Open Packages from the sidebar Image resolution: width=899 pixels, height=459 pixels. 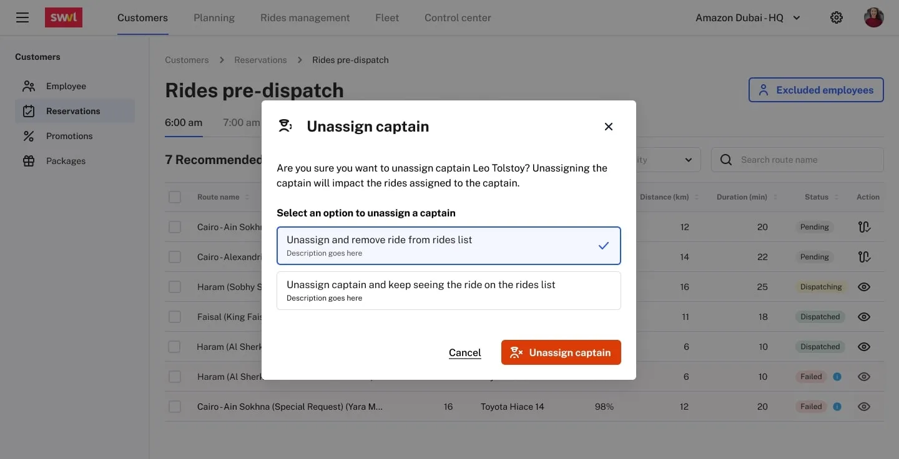click(66, 161)
